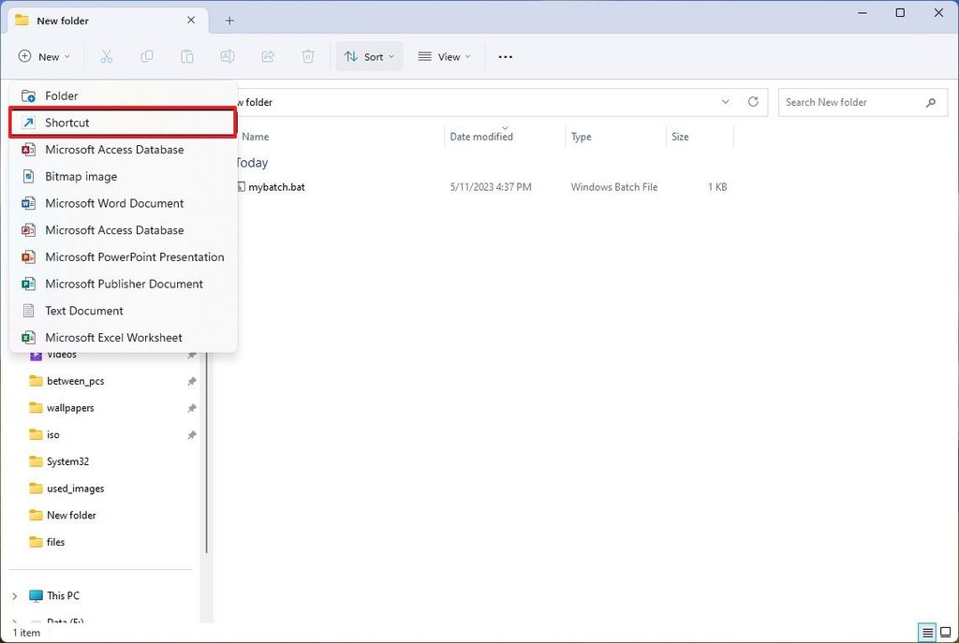Switch to large thumbnails view in status bar

pos(946,633)
